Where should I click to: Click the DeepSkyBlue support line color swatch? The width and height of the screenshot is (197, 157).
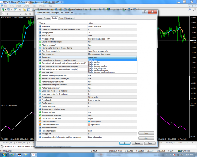coord(89,122)
